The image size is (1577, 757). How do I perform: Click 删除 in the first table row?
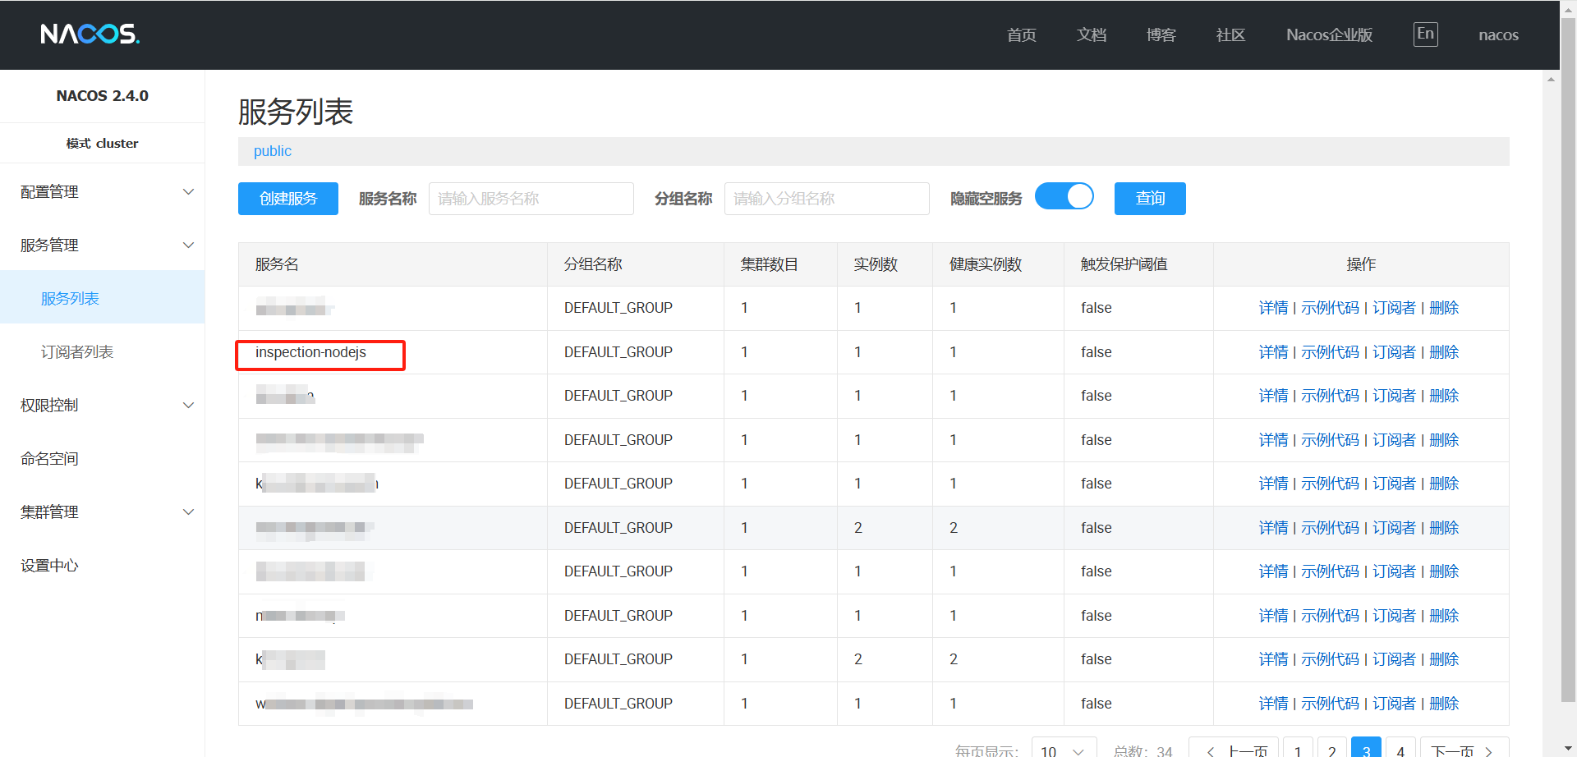(x=1444, y=308)
